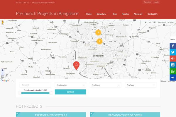This screenshot has width=176, height=117.
Task: Share the page on Facebook
Action: coord(173,46)
